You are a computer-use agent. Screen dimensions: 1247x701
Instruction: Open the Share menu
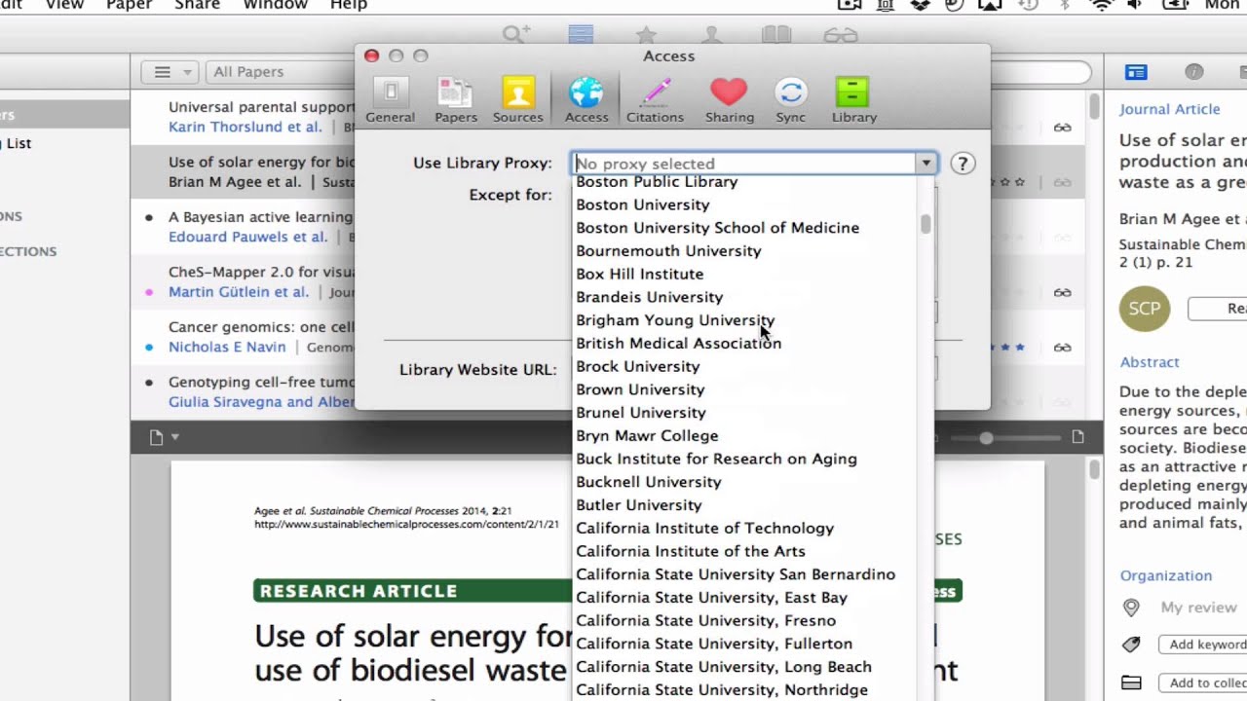[x=198, y=6]
